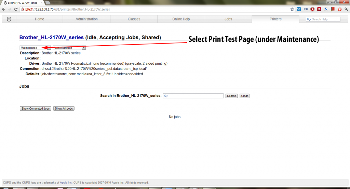Click the blue phone bubble extension icon
The height and width of the screenshot is (189, 350).
tap(326, 9)
